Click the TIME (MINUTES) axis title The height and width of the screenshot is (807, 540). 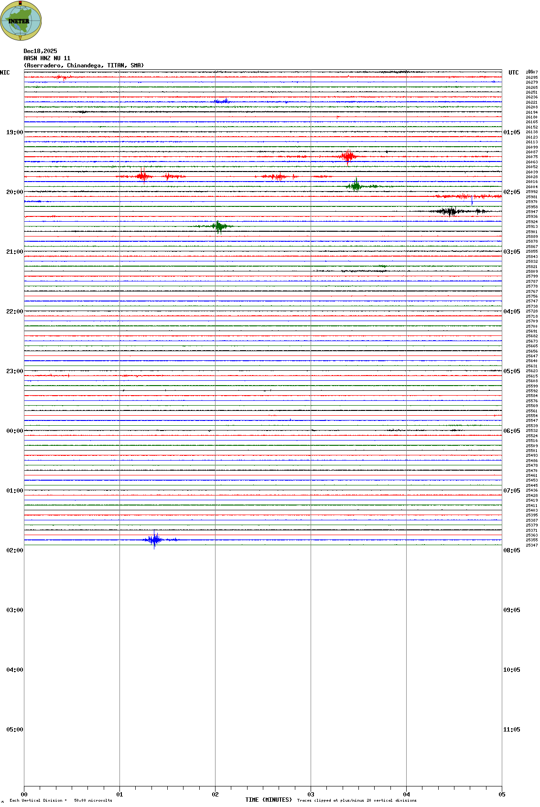pyautogui.click(x=268, y=800)
